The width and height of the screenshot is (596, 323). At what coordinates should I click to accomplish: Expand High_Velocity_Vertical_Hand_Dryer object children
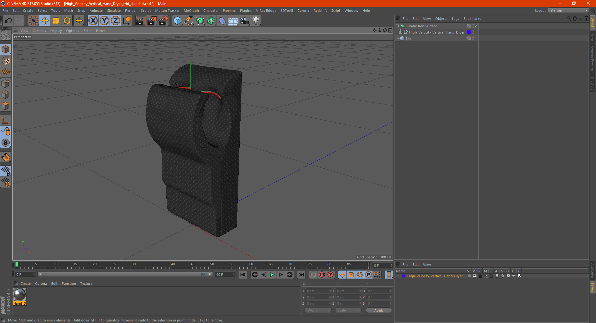point(401,32)
